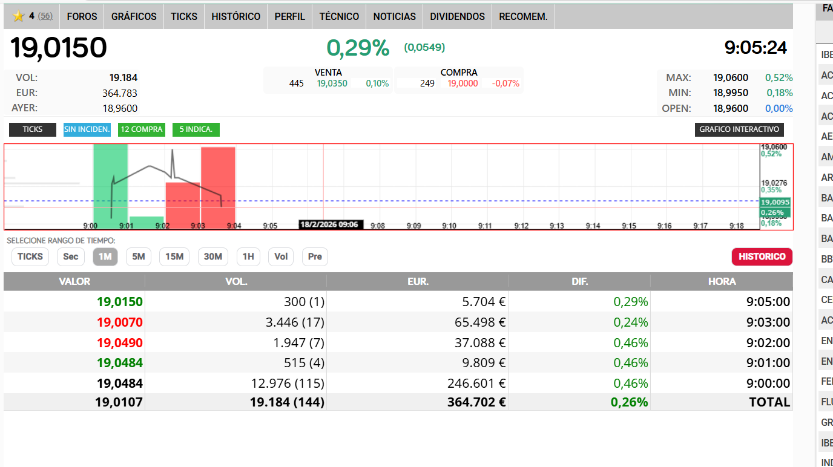Select the 1H time range option

[x=248, y=256]
